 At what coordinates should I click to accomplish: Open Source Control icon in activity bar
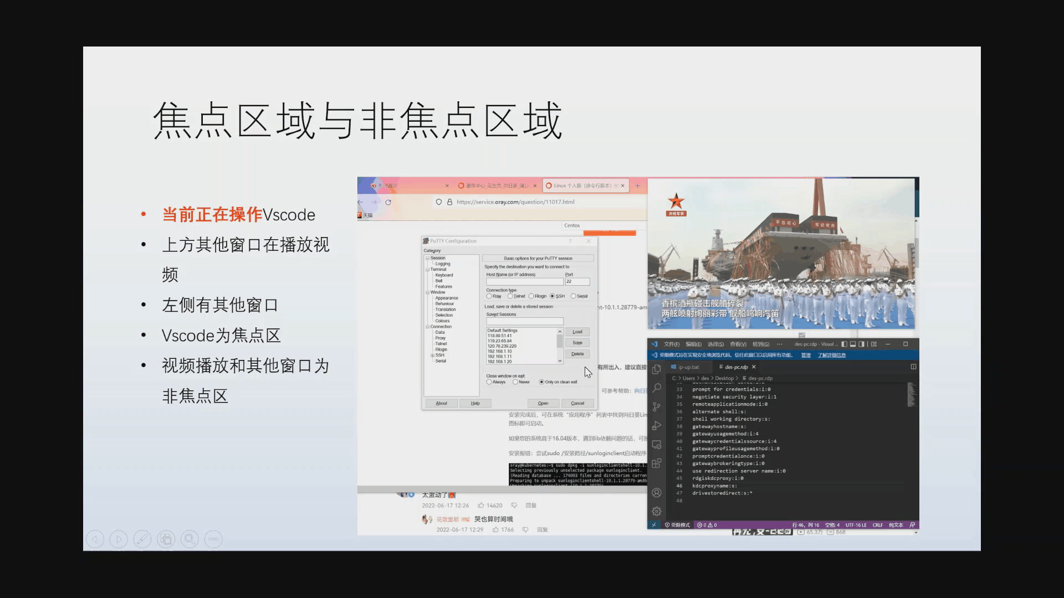point(657,406)
